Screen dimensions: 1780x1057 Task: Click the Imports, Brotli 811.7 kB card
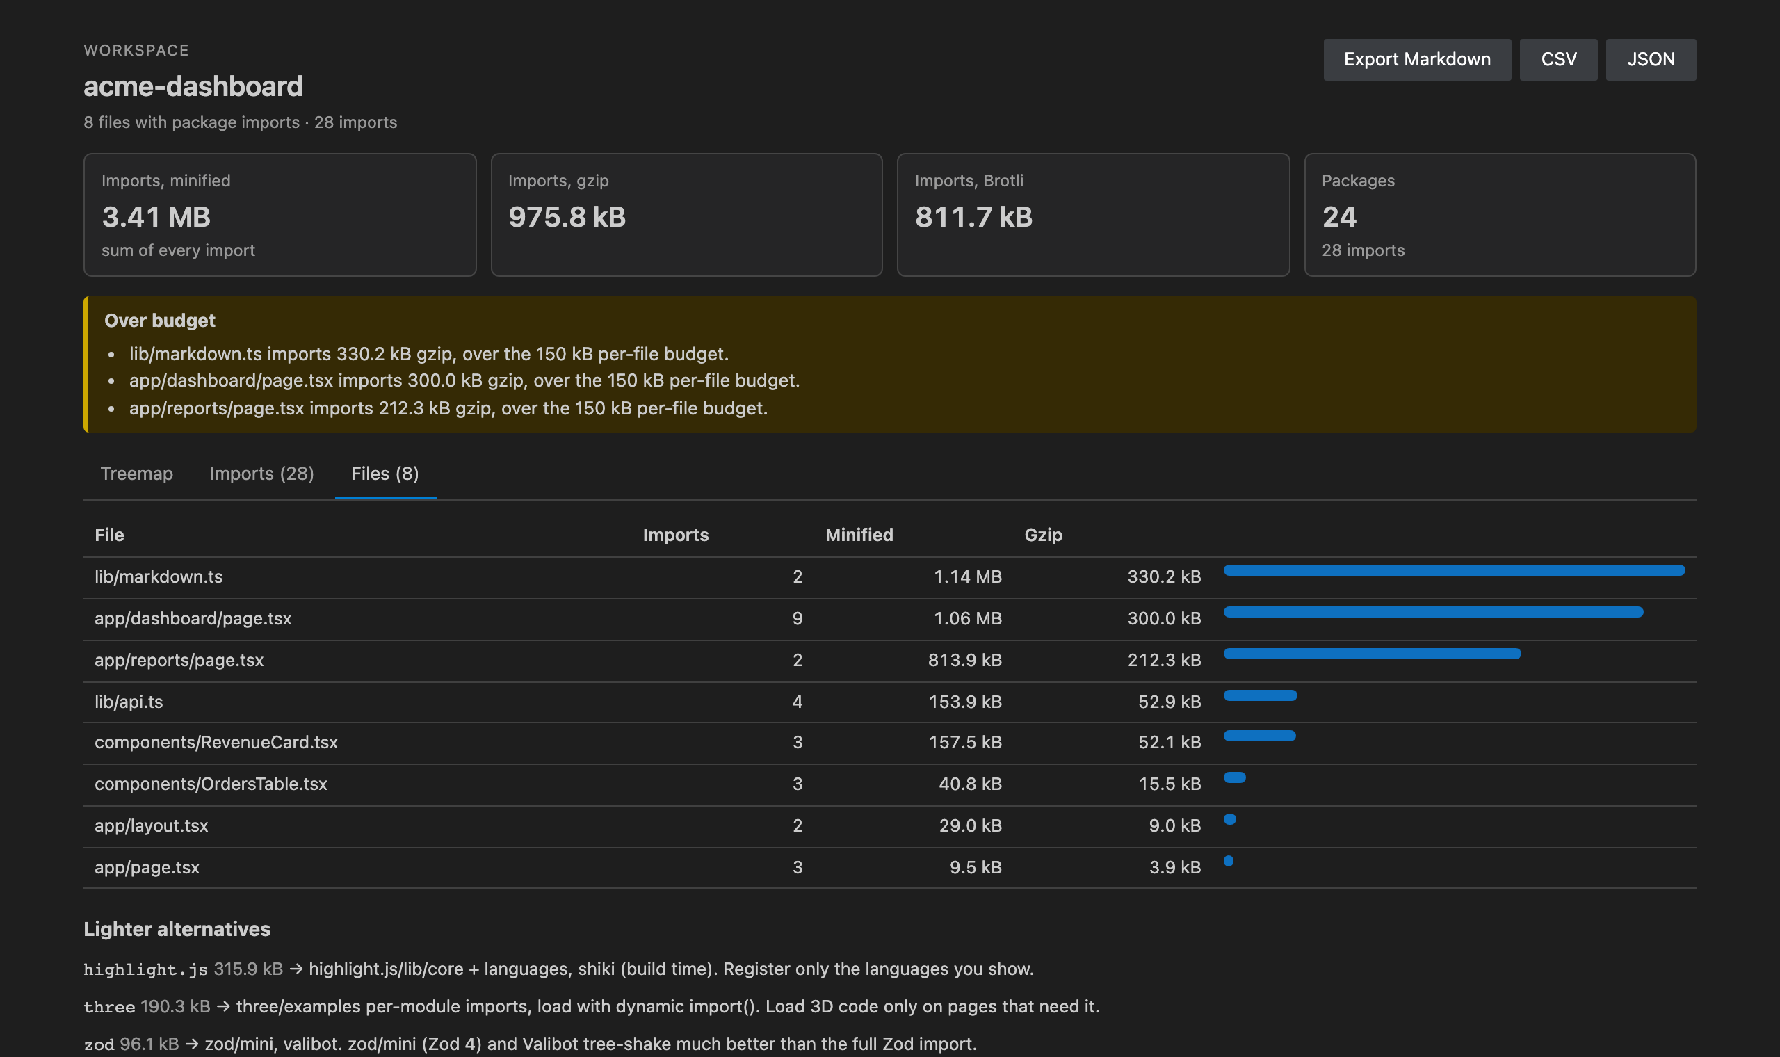[x=1093, y=215]
